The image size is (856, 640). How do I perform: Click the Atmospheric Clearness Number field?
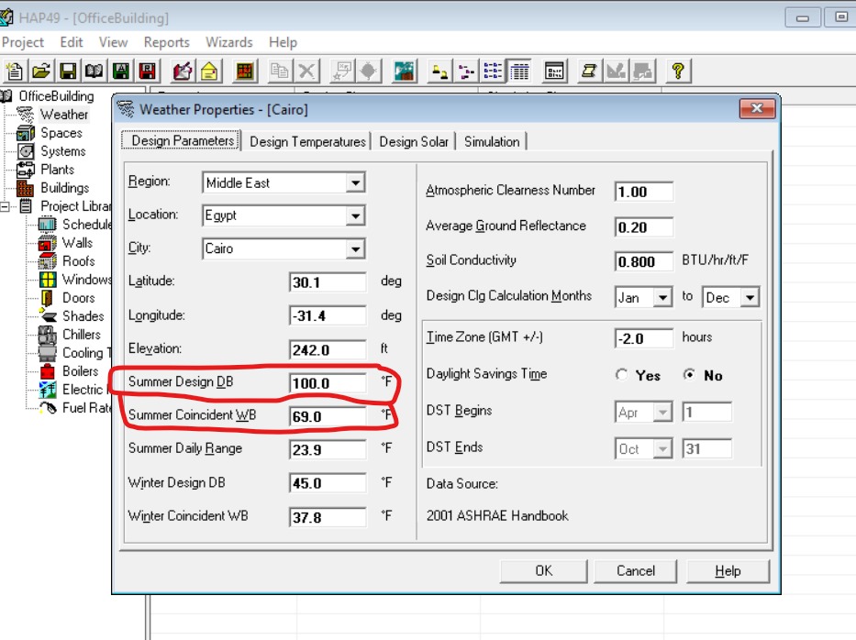(x=644, y=192)
